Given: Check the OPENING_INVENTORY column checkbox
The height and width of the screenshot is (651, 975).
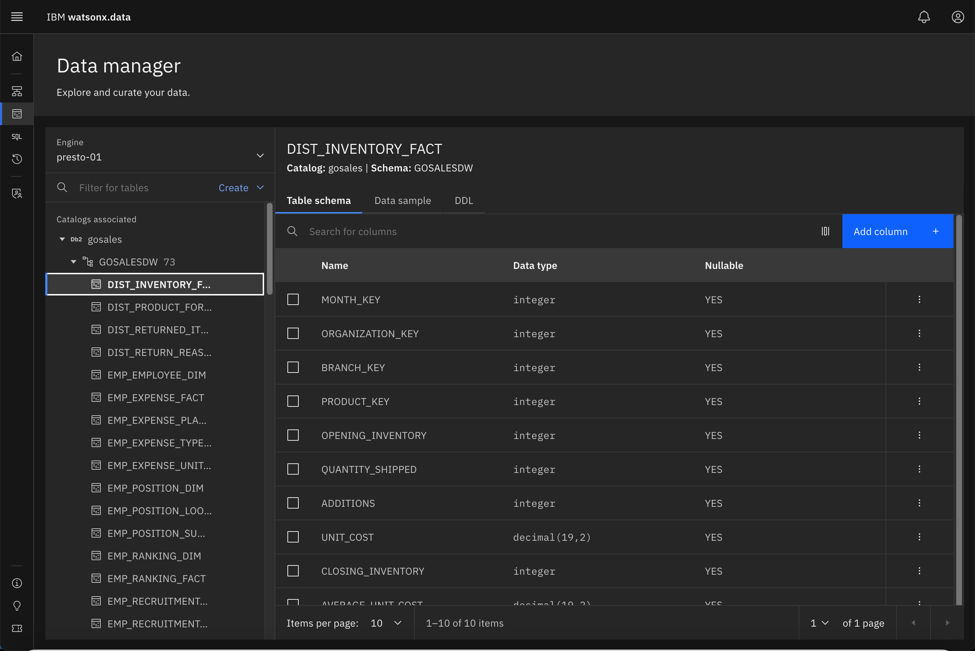Looking at the screenshot, I should click(293, 435).
